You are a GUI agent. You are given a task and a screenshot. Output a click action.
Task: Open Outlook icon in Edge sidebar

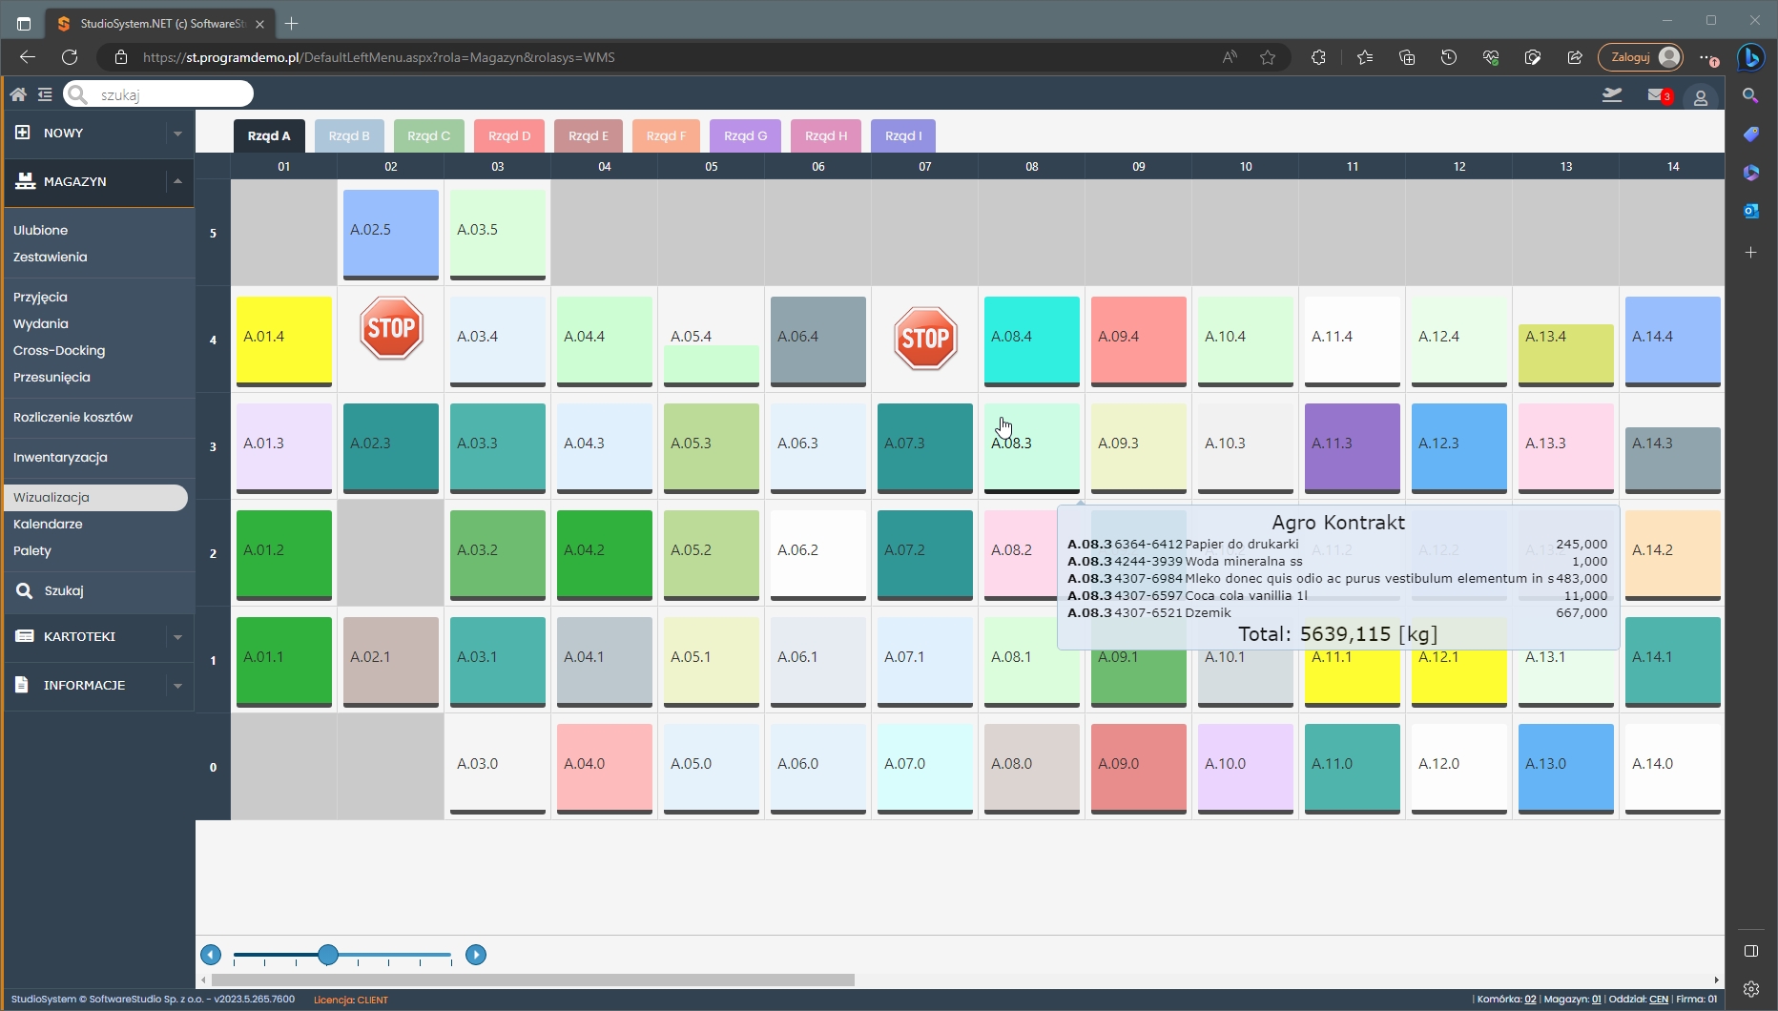point(1751,211)
